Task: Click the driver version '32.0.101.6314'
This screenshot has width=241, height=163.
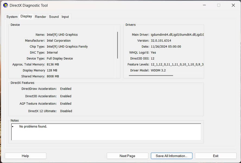Action: pyautogui.click(x=161, y=41)
